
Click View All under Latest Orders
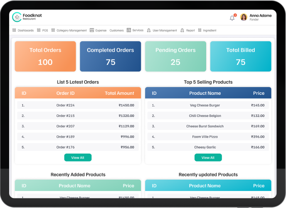click(x=78, y=158)
